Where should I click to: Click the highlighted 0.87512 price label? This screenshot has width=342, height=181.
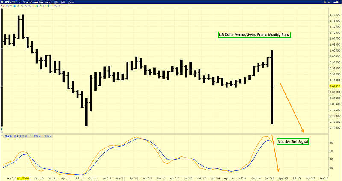[x=334, y=86]
